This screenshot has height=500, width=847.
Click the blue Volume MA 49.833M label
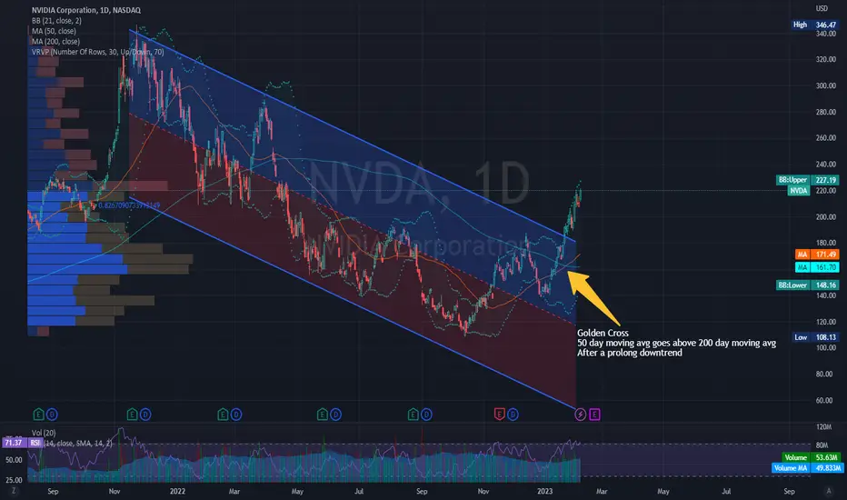[x=808, y=468]
